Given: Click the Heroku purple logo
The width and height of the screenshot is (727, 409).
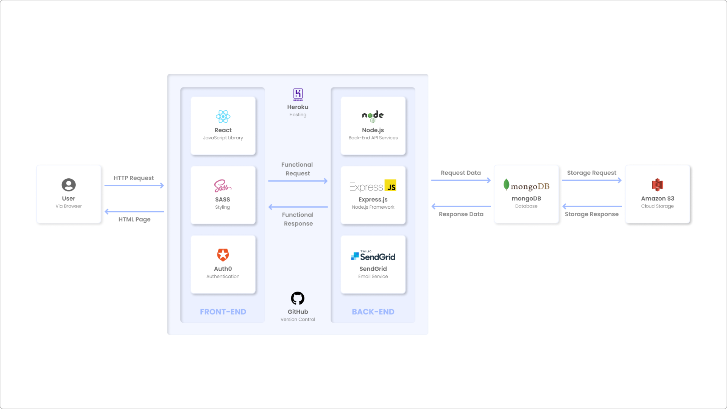Looking at the screenshot, I should pos(298,94).
